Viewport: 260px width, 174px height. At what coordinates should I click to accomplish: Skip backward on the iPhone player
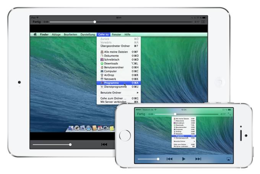tap(169, 159)
